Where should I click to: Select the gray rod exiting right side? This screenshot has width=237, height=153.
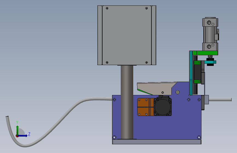(x=220, y=100)
